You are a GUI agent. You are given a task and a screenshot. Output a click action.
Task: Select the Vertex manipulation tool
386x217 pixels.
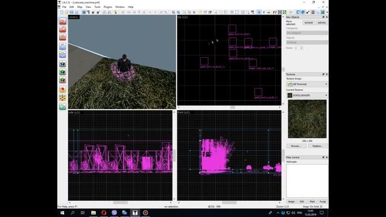63,98
